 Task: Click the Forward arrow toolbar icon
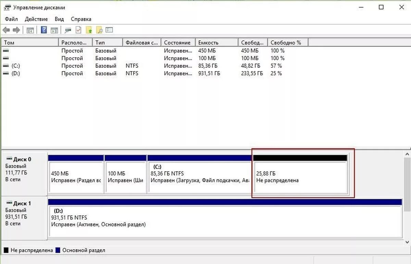(x=16, y=30)
